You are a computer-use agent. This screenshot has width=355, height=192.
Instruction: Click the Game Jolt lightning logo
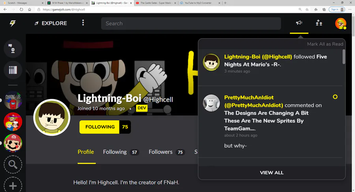pos(13,23)
